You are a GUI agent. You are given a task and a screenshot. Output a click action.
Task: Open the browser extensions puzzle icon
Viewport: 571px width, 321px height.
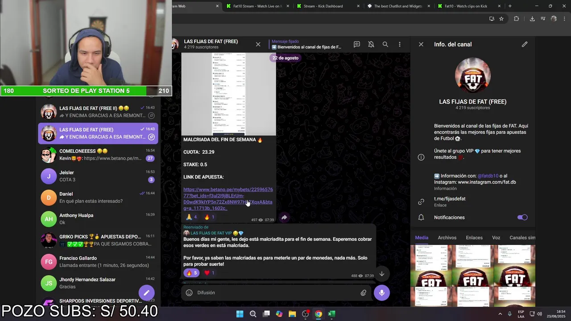(x=517, y=19)
